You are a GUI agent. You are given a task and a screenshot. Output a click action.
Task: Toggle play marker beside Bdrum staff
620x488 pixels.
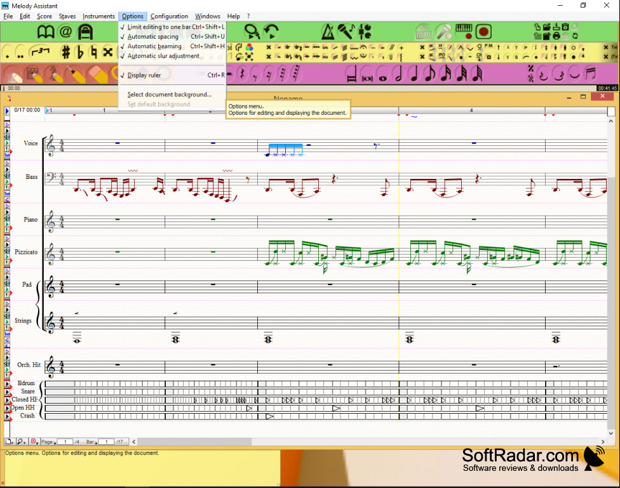7,383
